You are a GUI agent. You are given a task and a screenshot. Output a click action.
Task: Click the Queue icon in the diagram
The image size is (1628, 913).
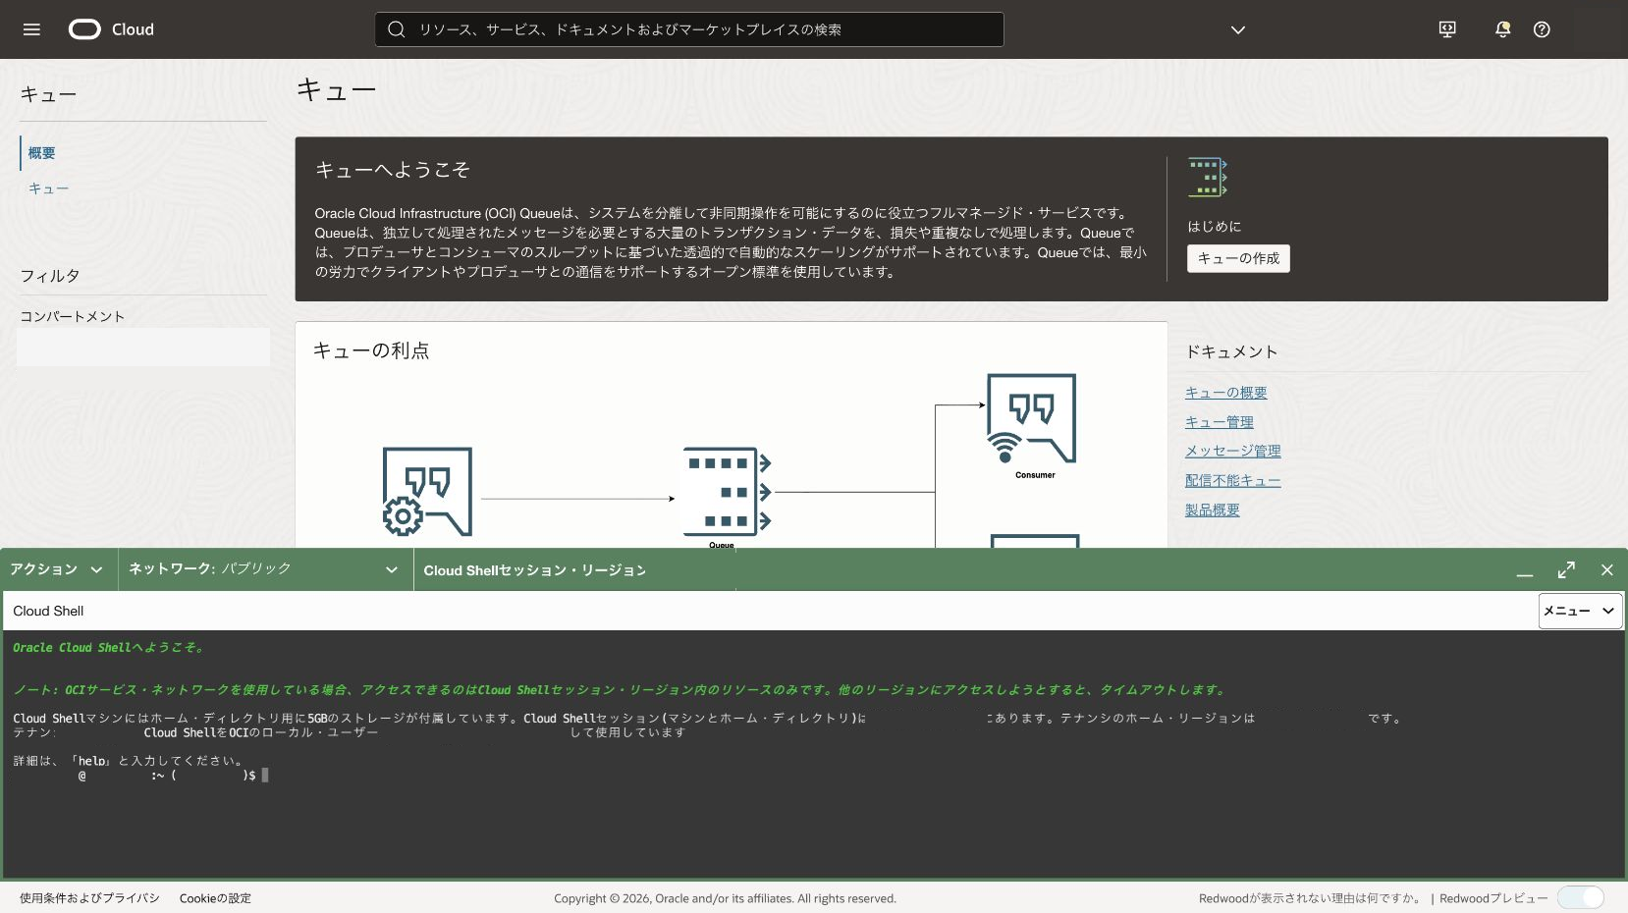click(x=728, y=491)
